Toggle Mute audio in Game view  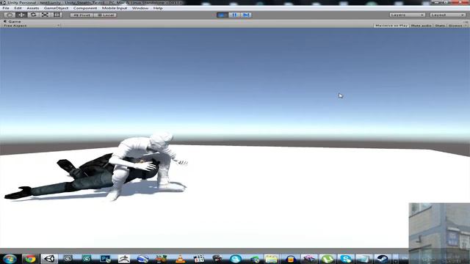tap(421, 26)
